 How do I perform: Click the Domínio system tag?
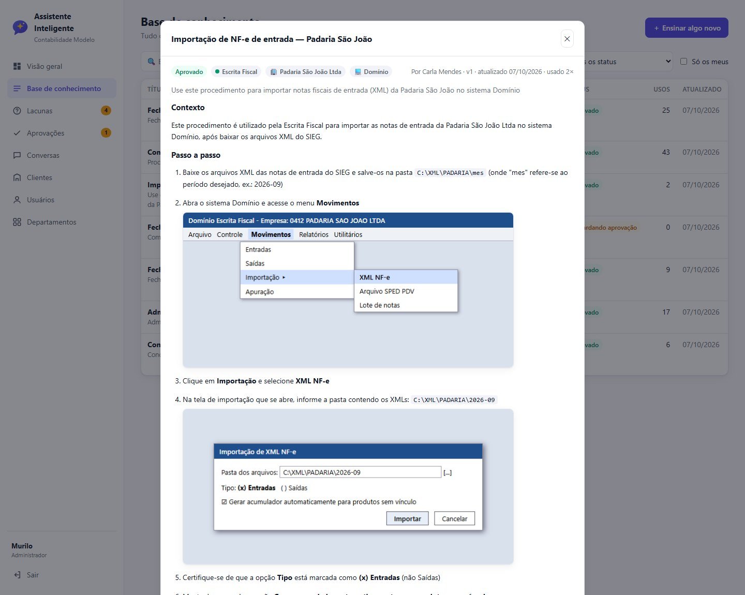pos(371,72)
